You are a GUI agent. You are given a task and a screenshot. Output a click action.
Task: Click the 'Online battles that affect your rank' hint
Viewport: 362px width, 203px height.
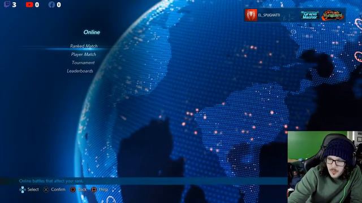(x=51, y=181)
